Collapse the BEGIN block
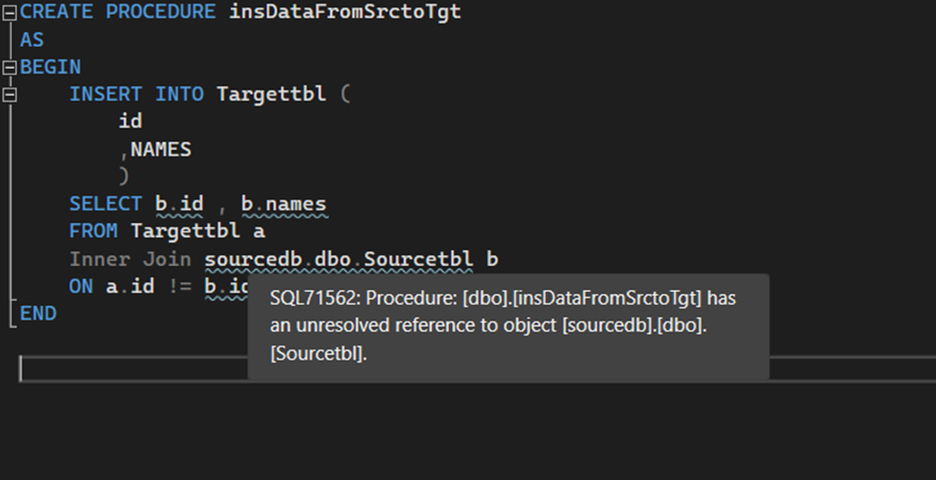The image size is (936, 480). [10, 68]
